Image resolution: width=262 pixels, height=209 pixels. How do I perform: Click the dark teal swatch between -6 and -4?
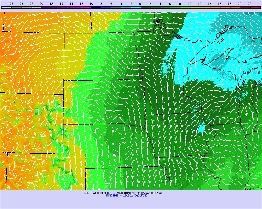(116, 7)
